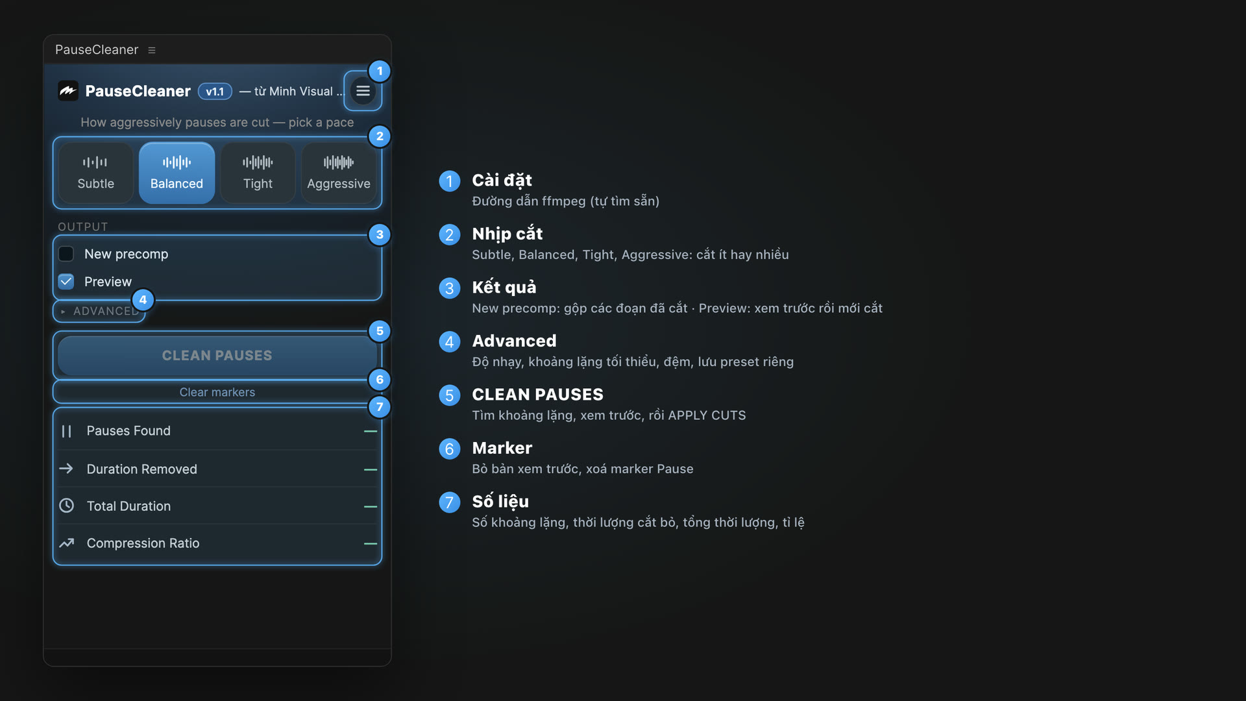This screenshot has height=701, width=1246.
Task: Click the Total Duration label
Action: 129,506
